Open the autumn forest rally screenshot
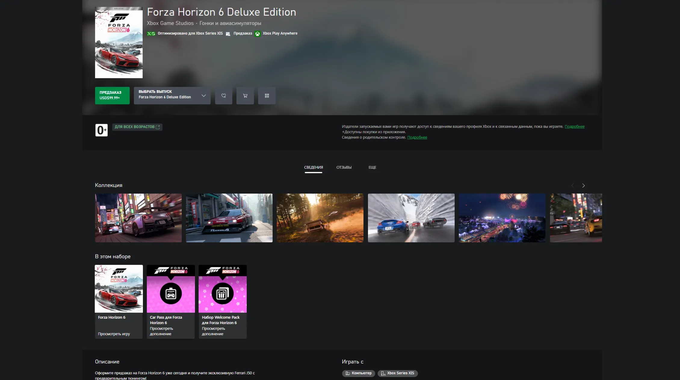Image resolution: width=680 pixels, height=380 pixels. coord(320,218)
